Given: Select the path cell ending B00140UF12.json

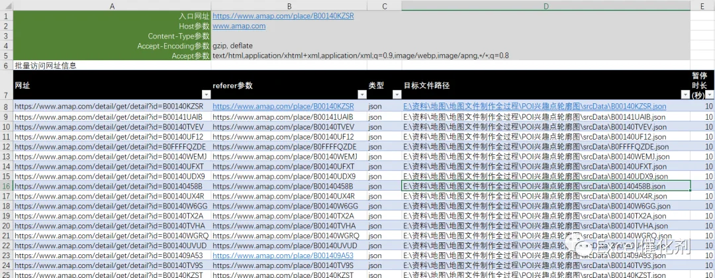Looking at the screenshot, I should tap(546, 136).
